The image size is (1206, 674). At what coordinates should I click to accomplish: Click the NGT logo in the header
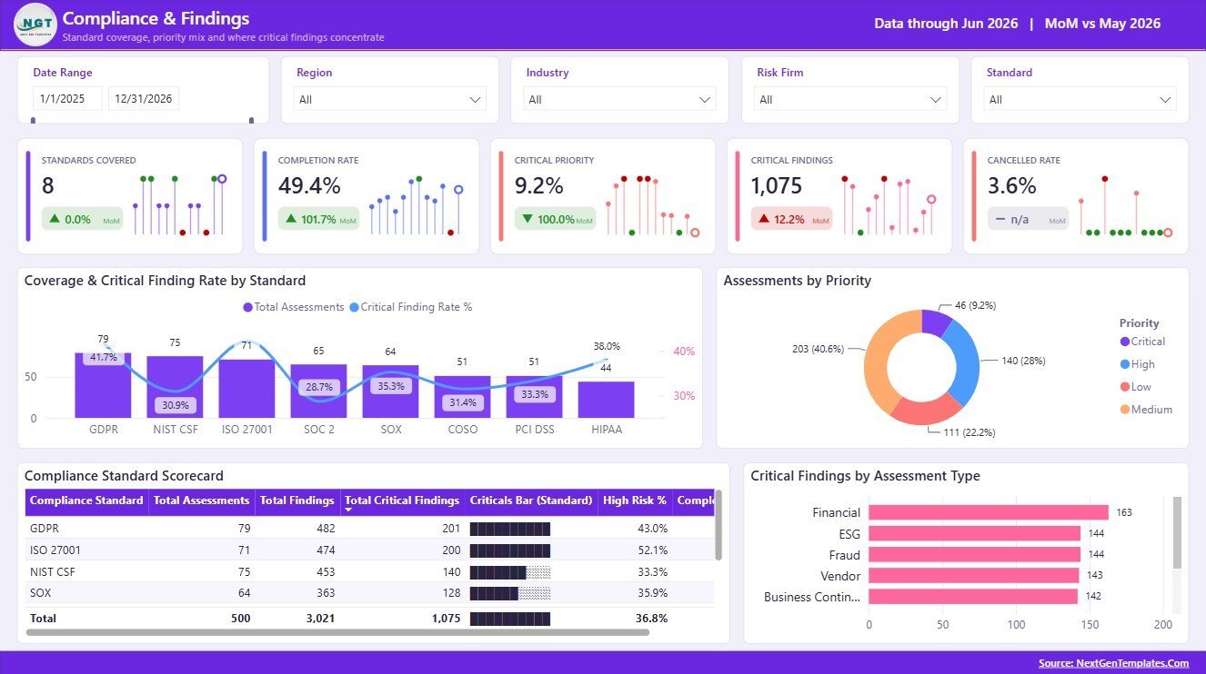[35, 25]
